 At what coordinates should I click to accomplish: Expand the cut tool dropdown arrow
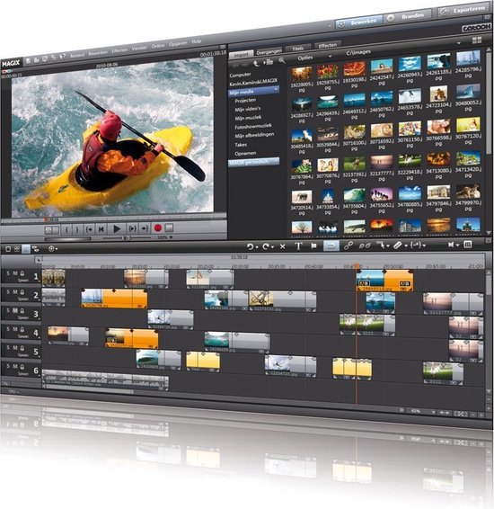click(x=406, y=246)
